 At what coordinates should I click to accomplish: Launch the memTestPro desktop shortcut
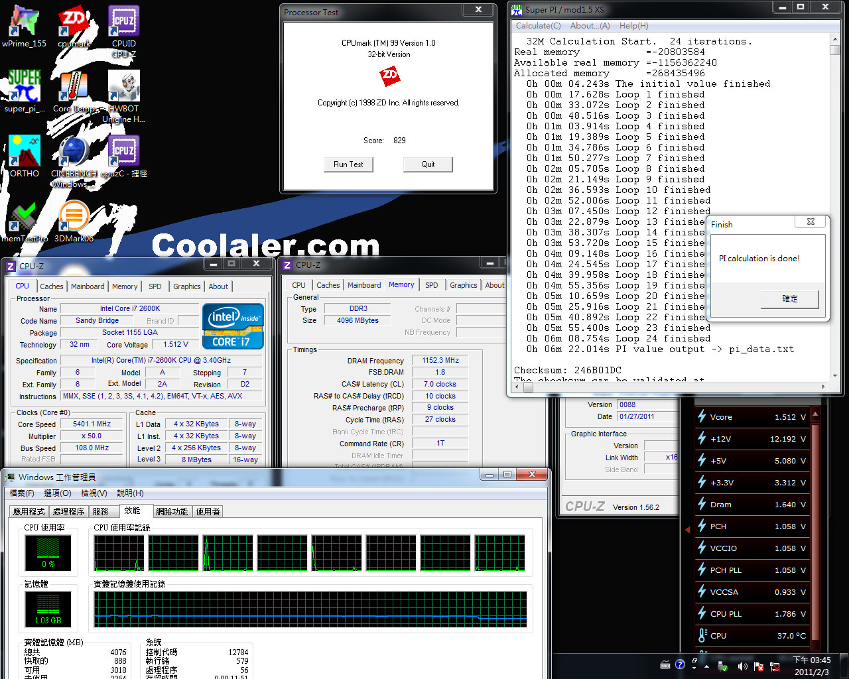point(25,221)
